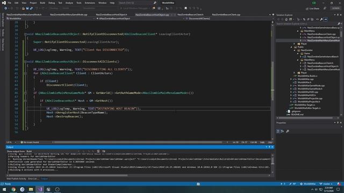Collapse the NotifyClientDisconnected function outline
The height and width of the screenshot is (193, 344).
tap(25, 34)
